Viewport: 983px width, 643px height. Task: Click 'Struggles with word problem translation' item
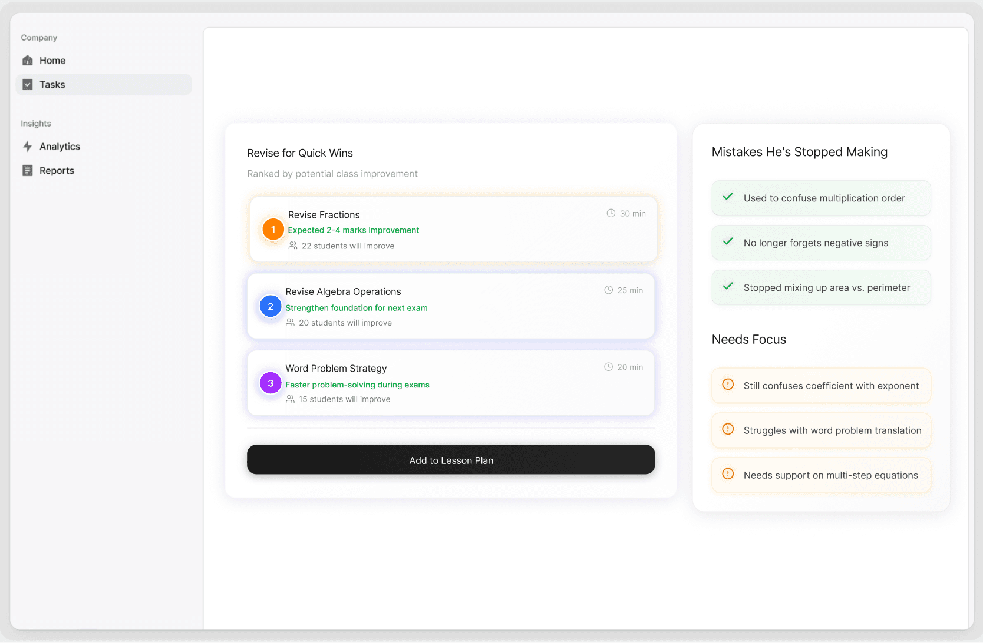point(822,430)
